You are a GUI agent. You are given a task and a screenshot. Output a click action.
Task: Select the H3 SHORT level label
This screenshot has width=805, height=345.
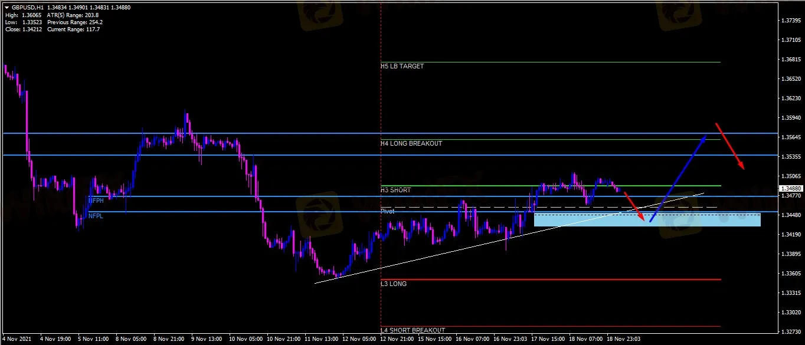point(395,190)
